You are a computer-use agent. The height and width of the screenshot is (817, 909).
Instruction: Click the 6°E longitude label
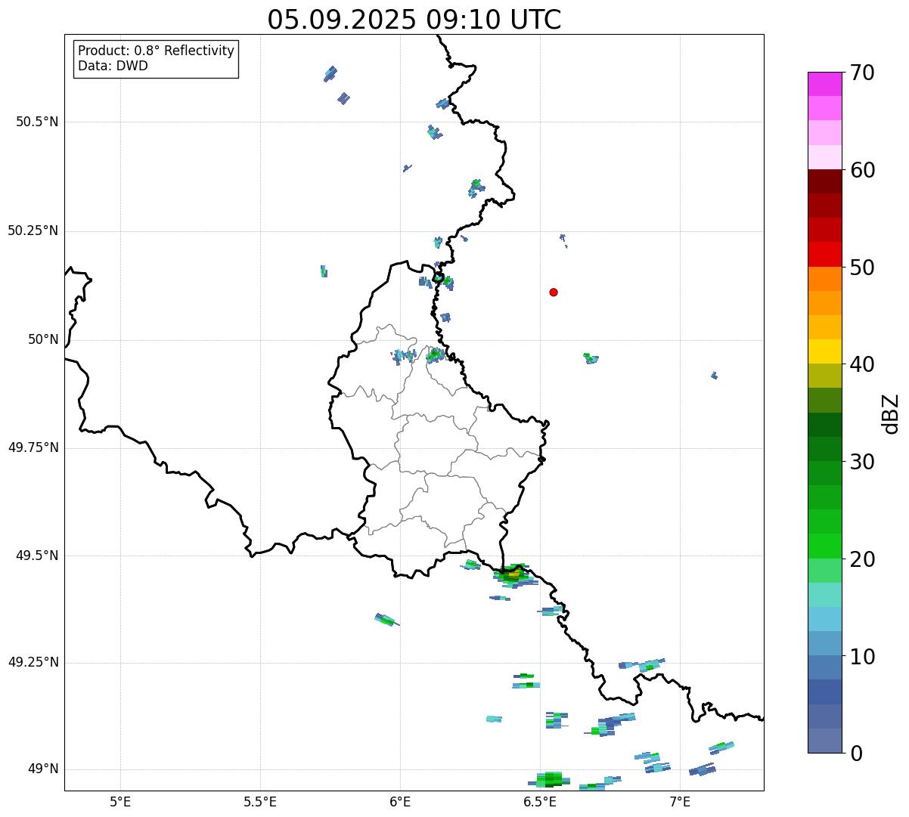pyautogui.click(x=400, y=802)
